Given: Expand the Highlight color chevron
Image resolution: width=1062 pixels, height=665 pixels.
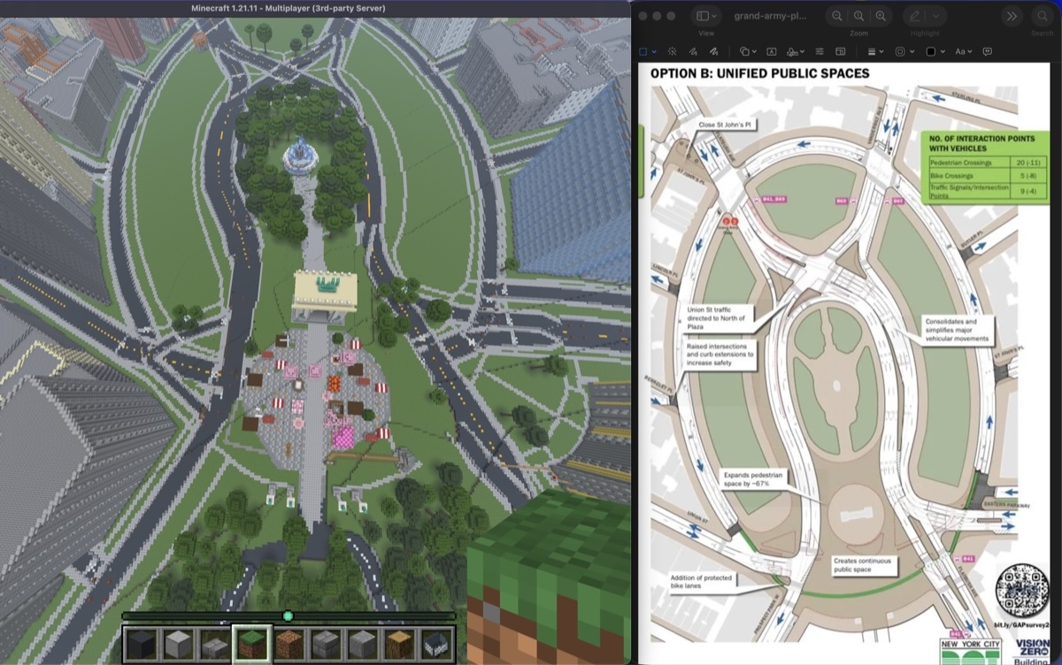Looking at the screenshot, I should pos(935,16).
